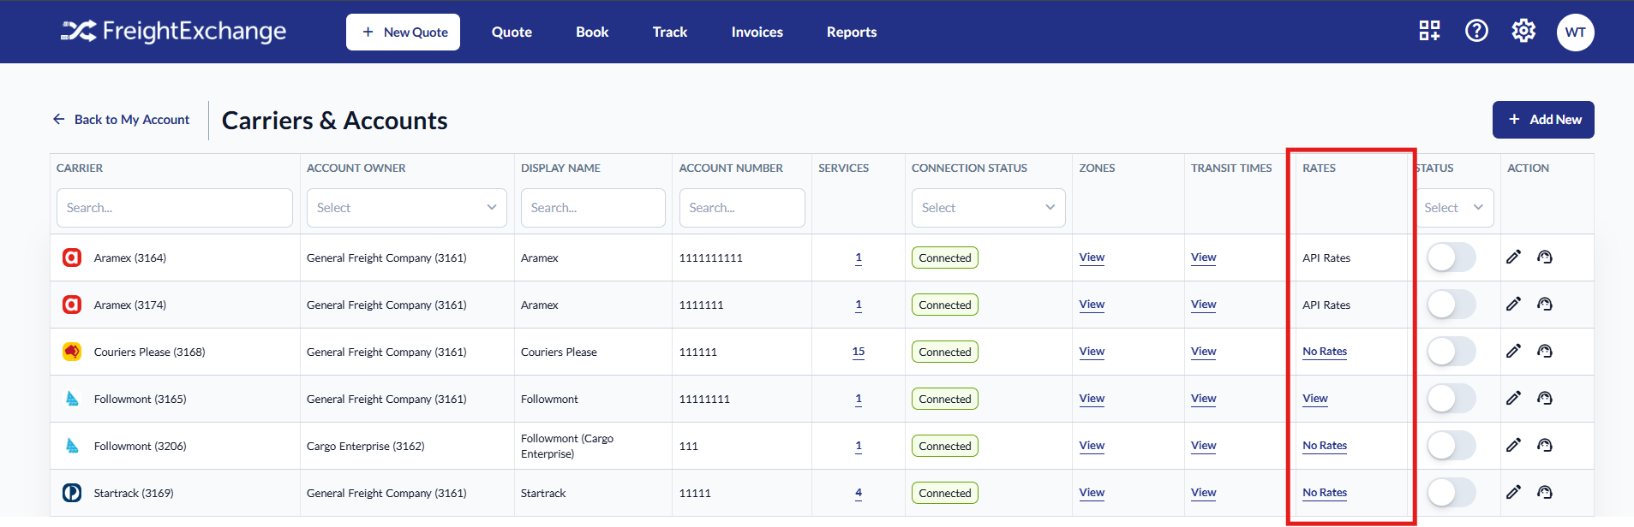This screenshot has height=527, width=1634.
Task: Click the Add New button
Action: (x=1543, y=120)
